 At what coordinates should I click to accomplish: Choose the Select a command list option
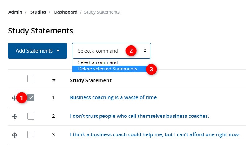98,62
